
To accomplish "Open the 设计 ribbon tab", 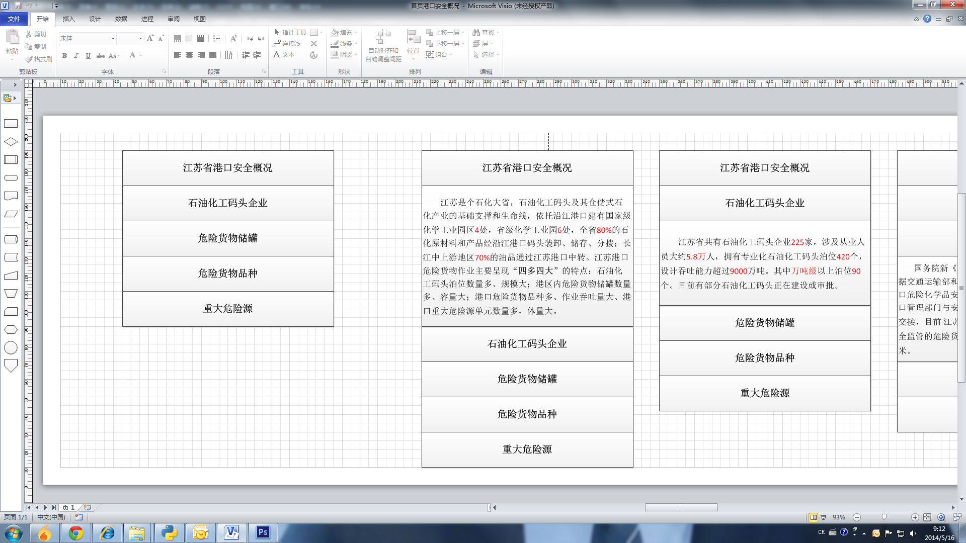I will [95, 19].
